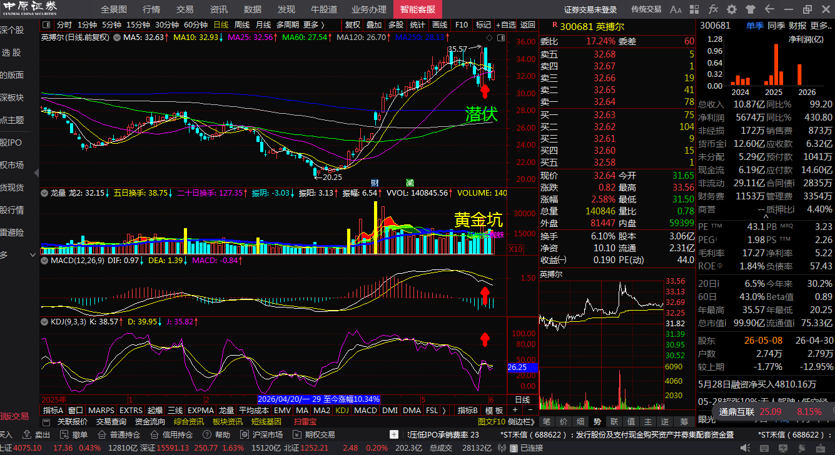Screen dimensions: 835x455
Task: Switch to 分时 intraday view
Action: coord(64,25)
